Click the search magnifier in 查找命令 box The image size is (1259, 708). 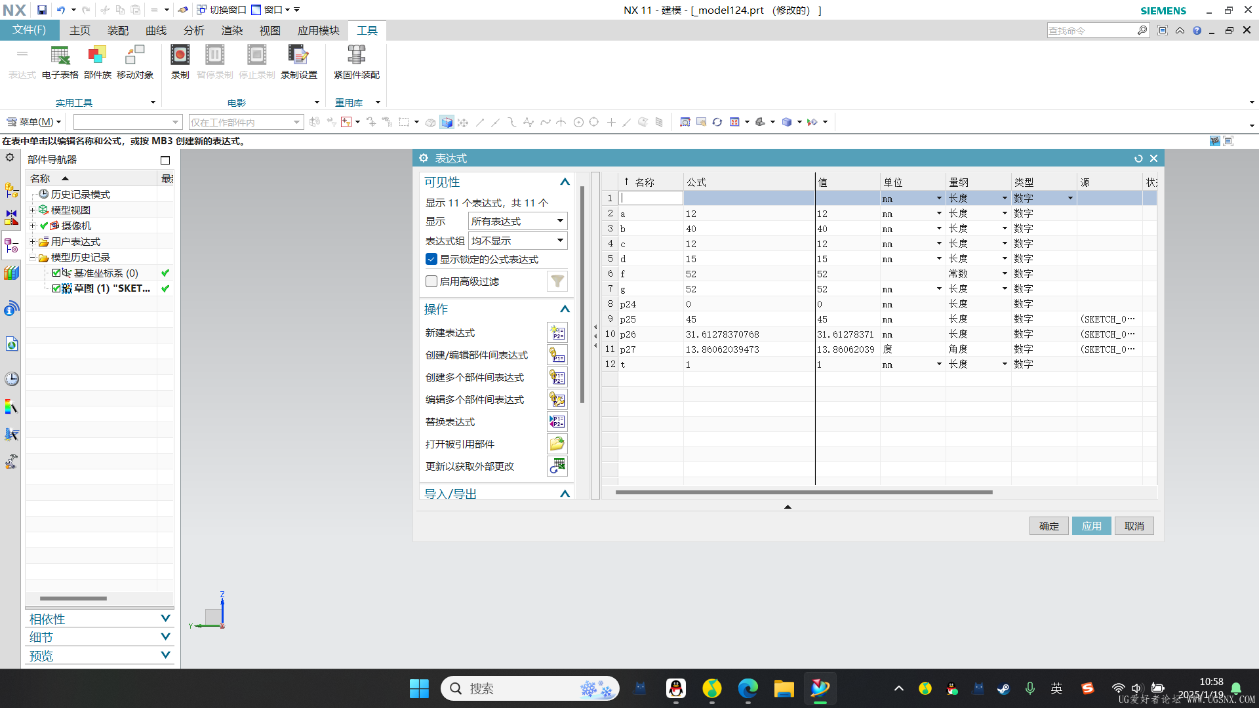tap(1142, 30)
